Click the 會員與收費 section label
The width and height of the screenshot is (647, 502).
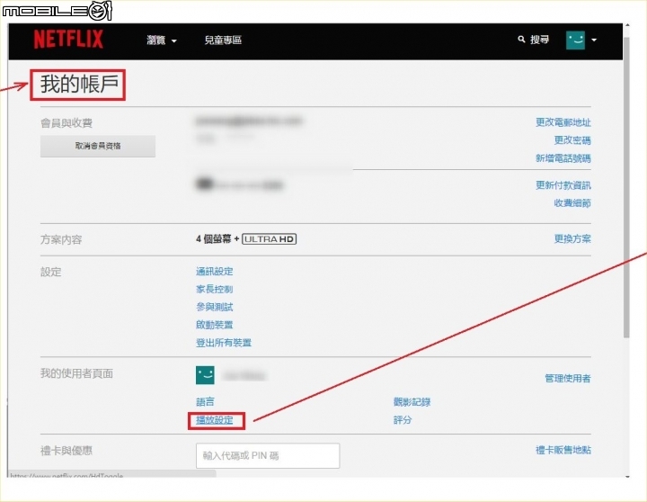(66, 122)
